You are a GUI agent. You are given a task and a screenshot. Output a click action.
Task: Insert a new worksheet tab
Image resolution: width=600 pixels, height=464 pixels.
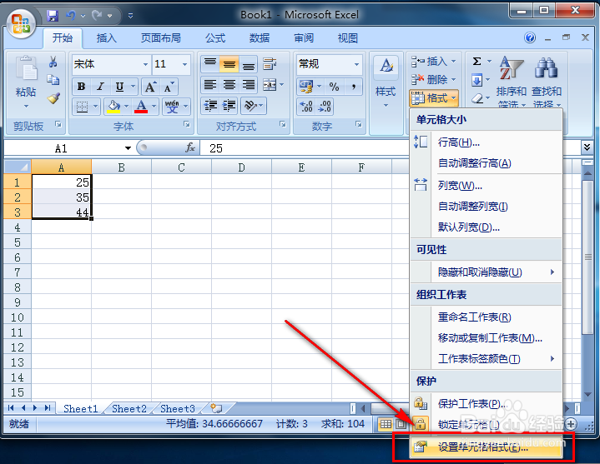pos(217,408)
